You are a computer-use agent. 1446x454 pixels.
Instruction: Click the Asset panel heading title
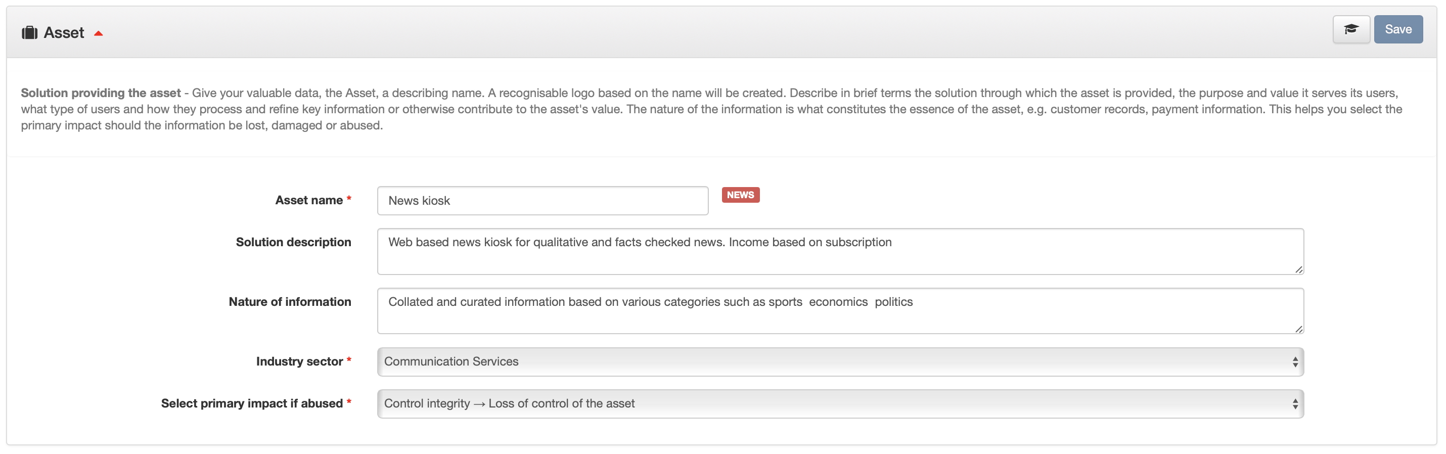[x=64, y=32]
